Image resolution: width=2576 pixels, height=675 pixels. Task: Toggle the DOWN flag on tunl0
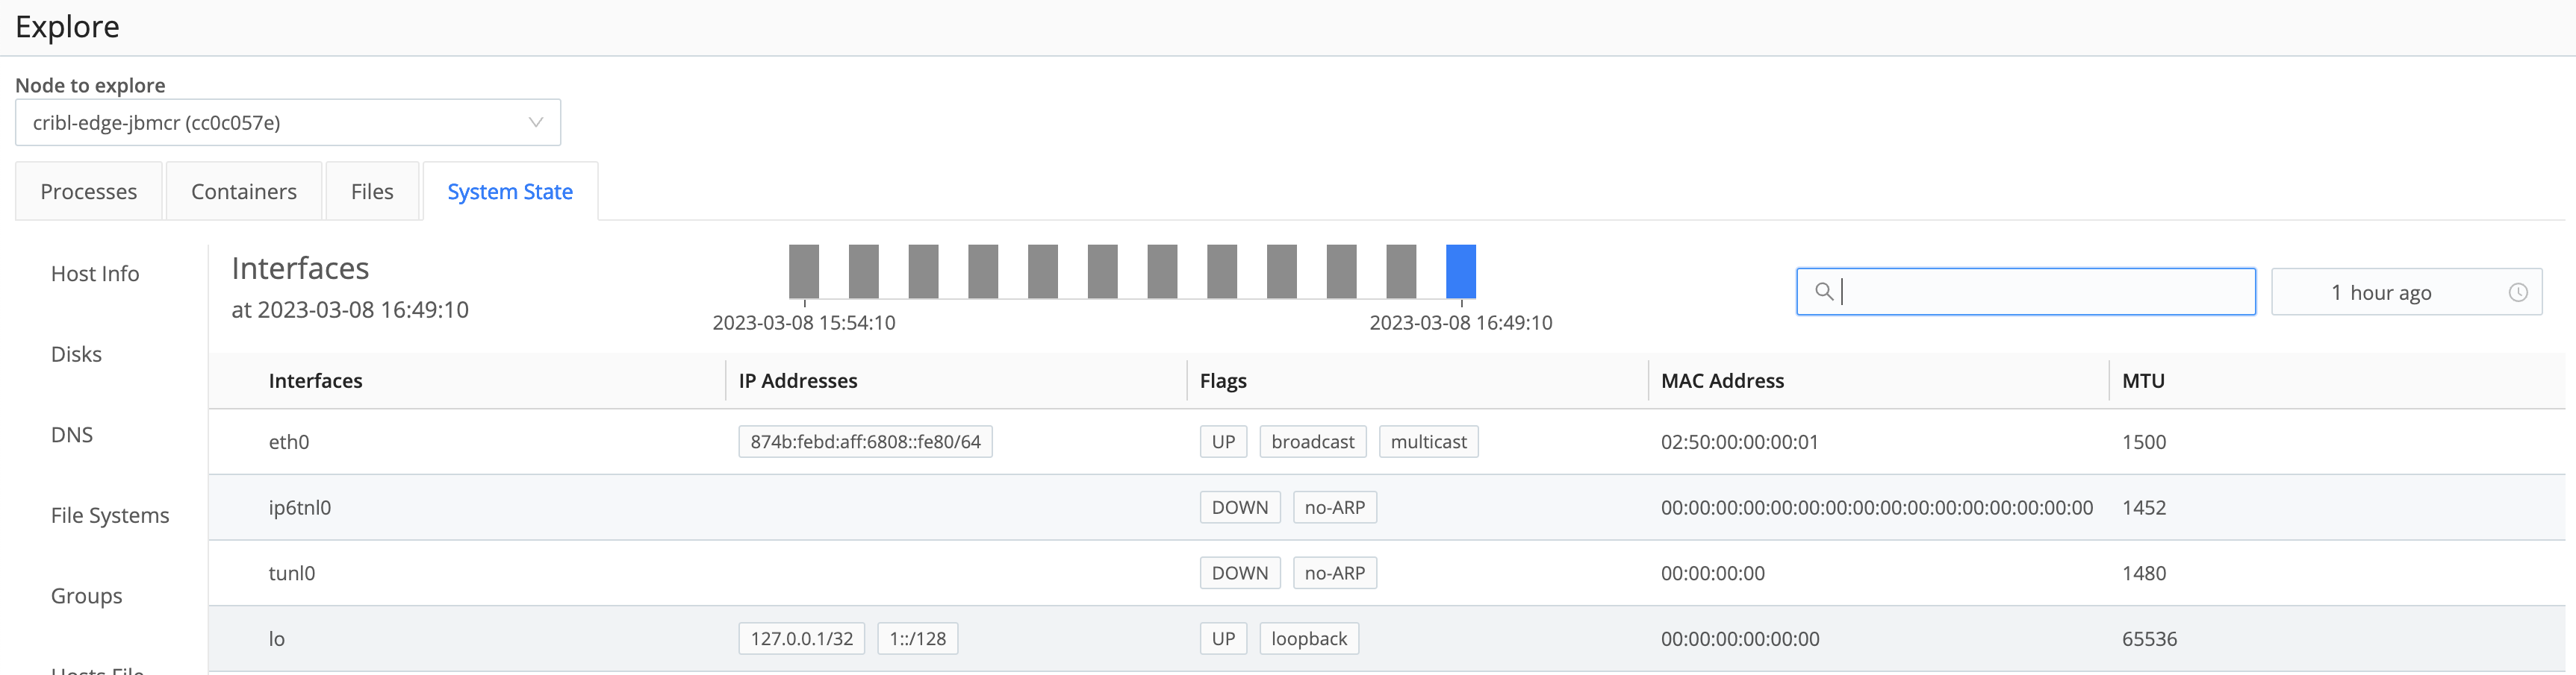[x=1240, y=572]
